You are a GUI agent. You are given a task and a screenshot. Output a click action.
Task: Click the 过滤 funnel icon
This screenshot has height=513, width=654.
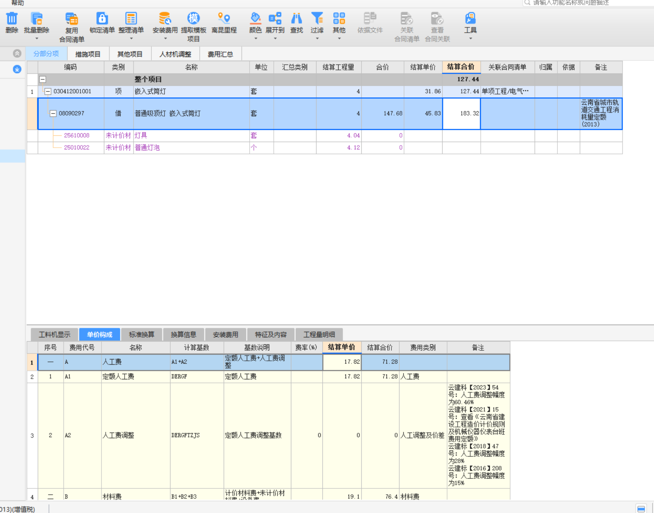317,18
